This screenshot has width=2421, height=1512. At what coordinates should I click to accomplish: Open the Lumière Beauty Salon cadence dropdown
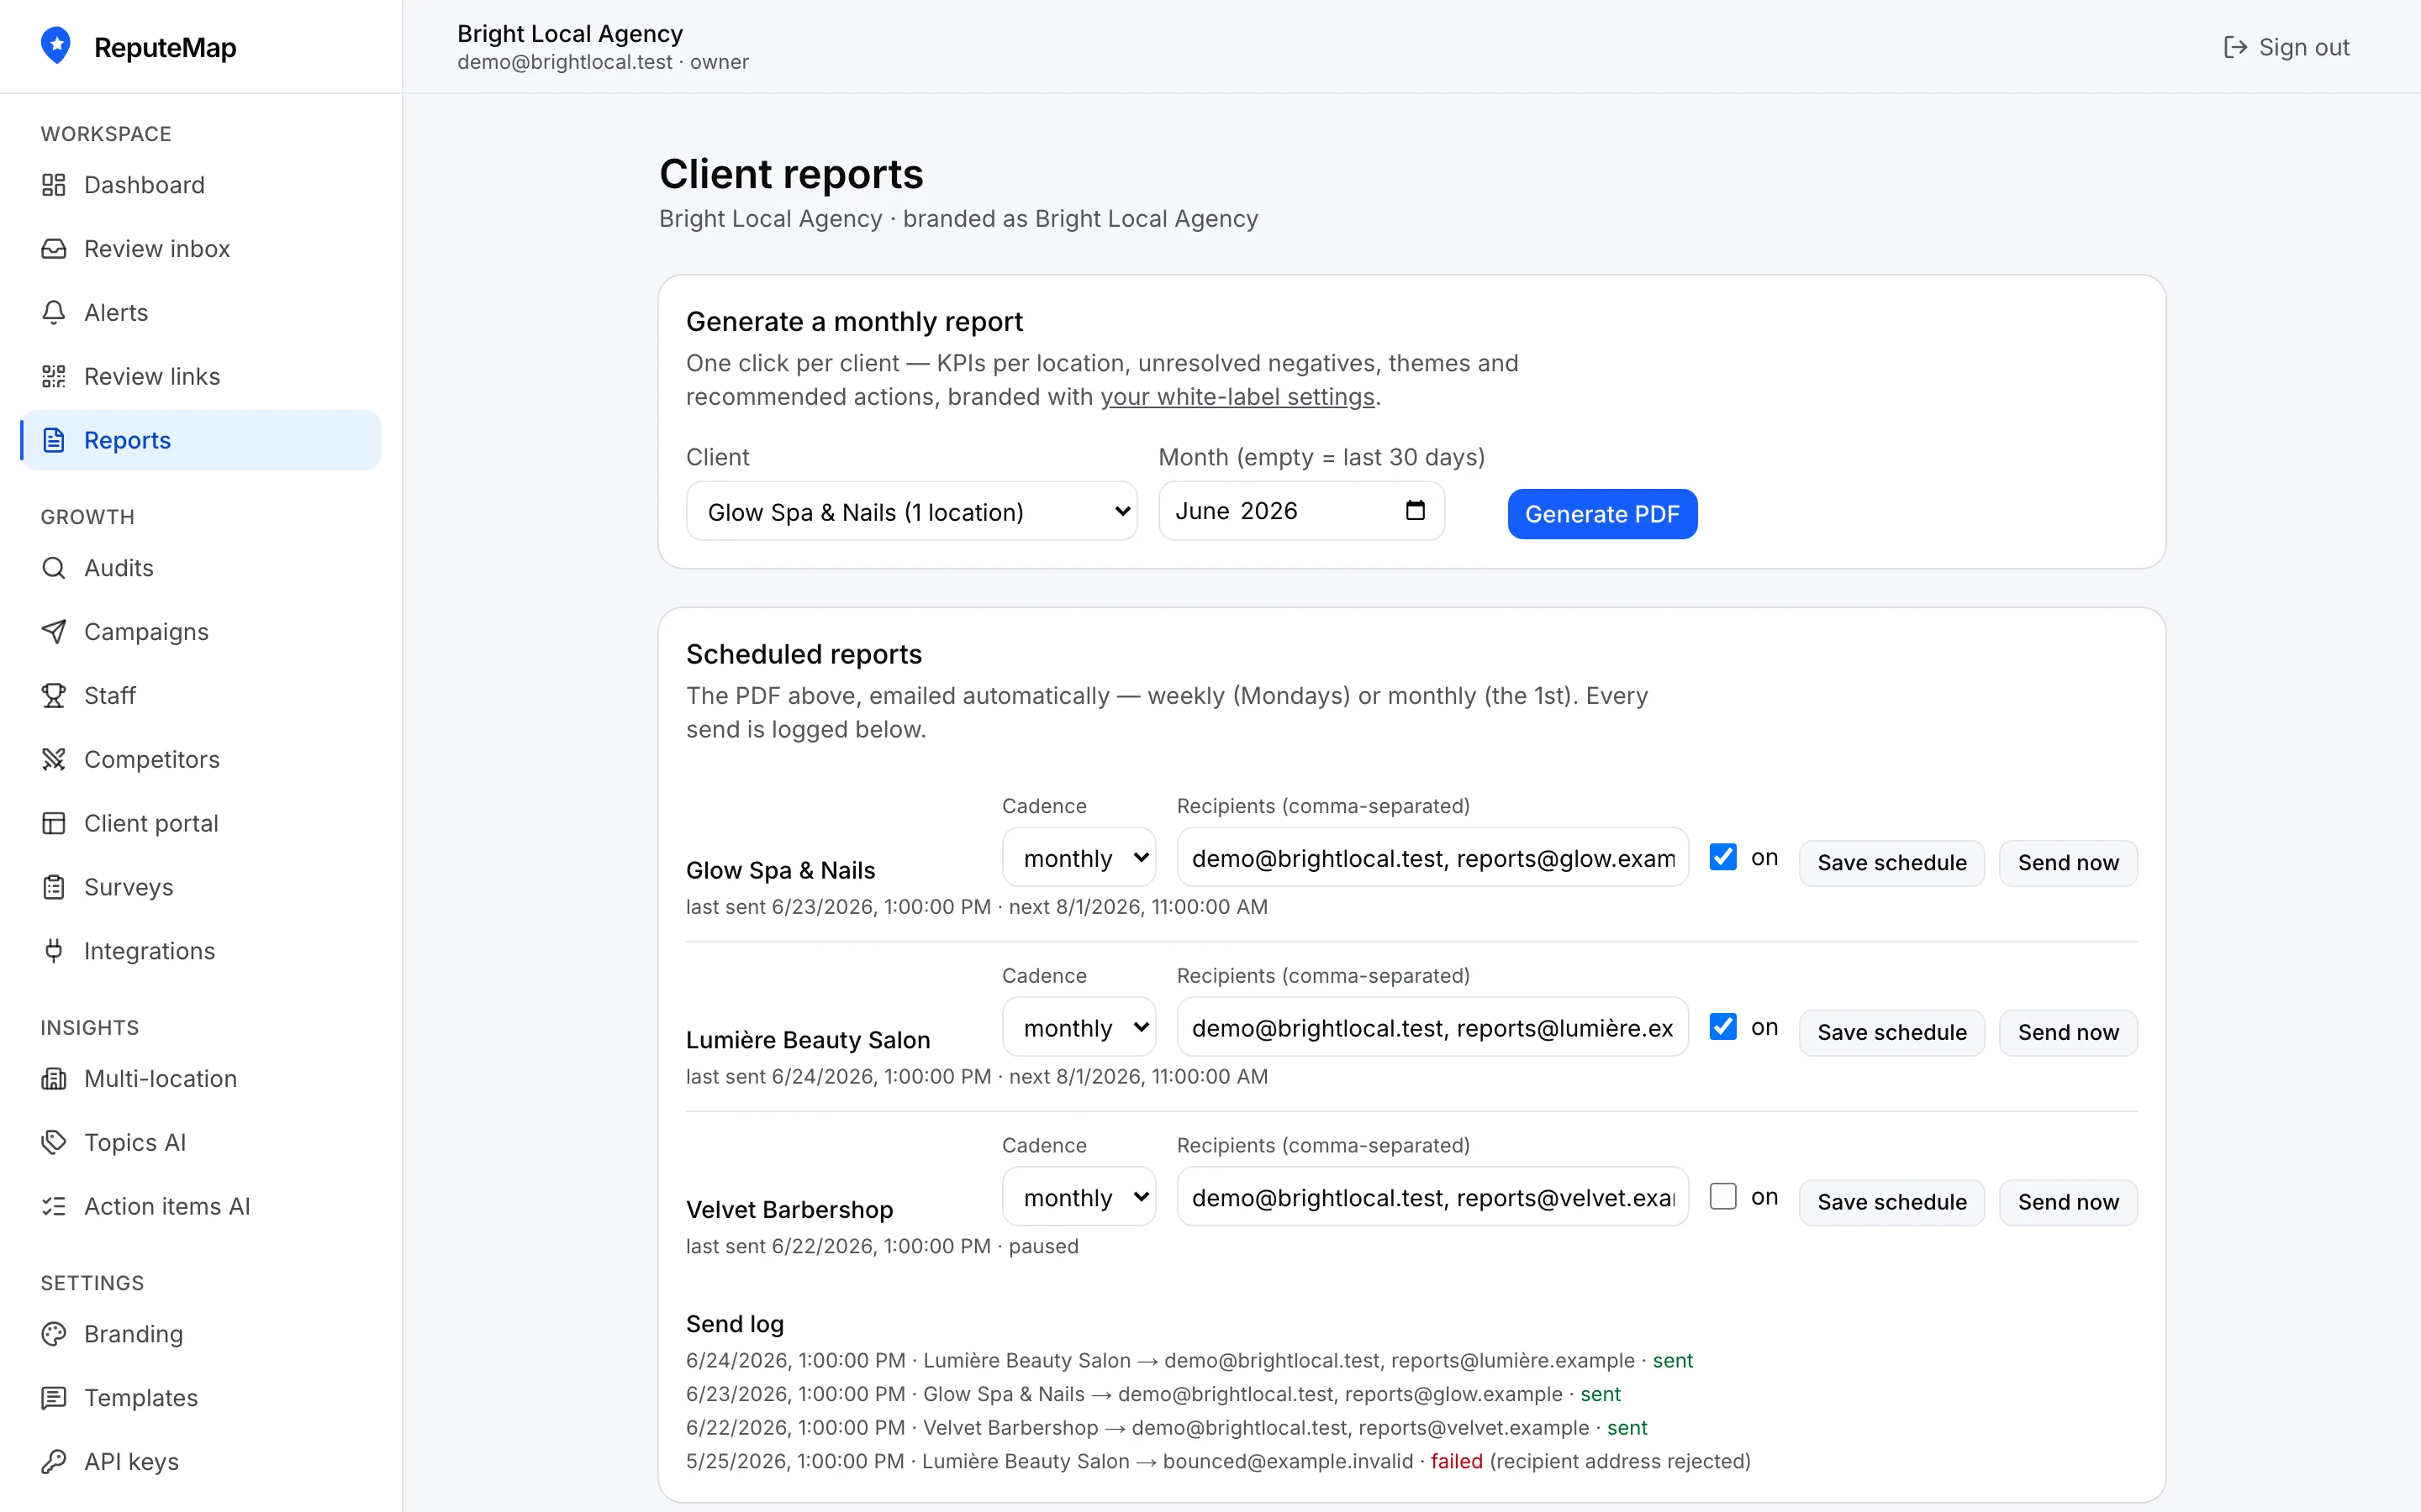coord(1079,1027)
